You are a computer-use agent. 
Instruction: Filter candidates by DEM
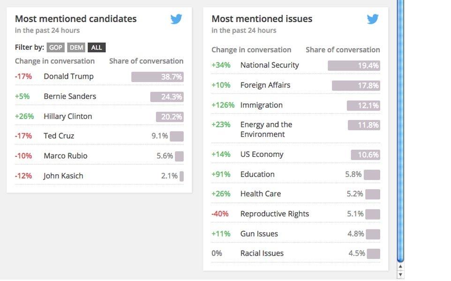[x=76, y=47]
